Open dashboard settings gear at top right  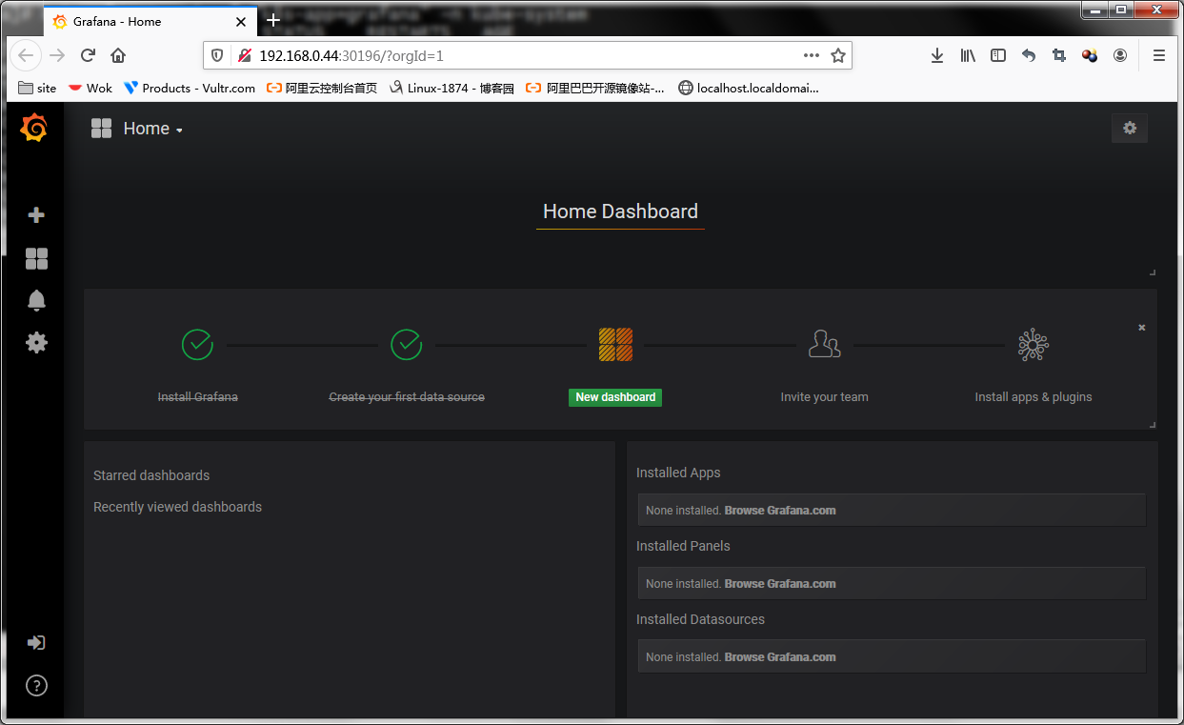click(x=1130, y=128)
